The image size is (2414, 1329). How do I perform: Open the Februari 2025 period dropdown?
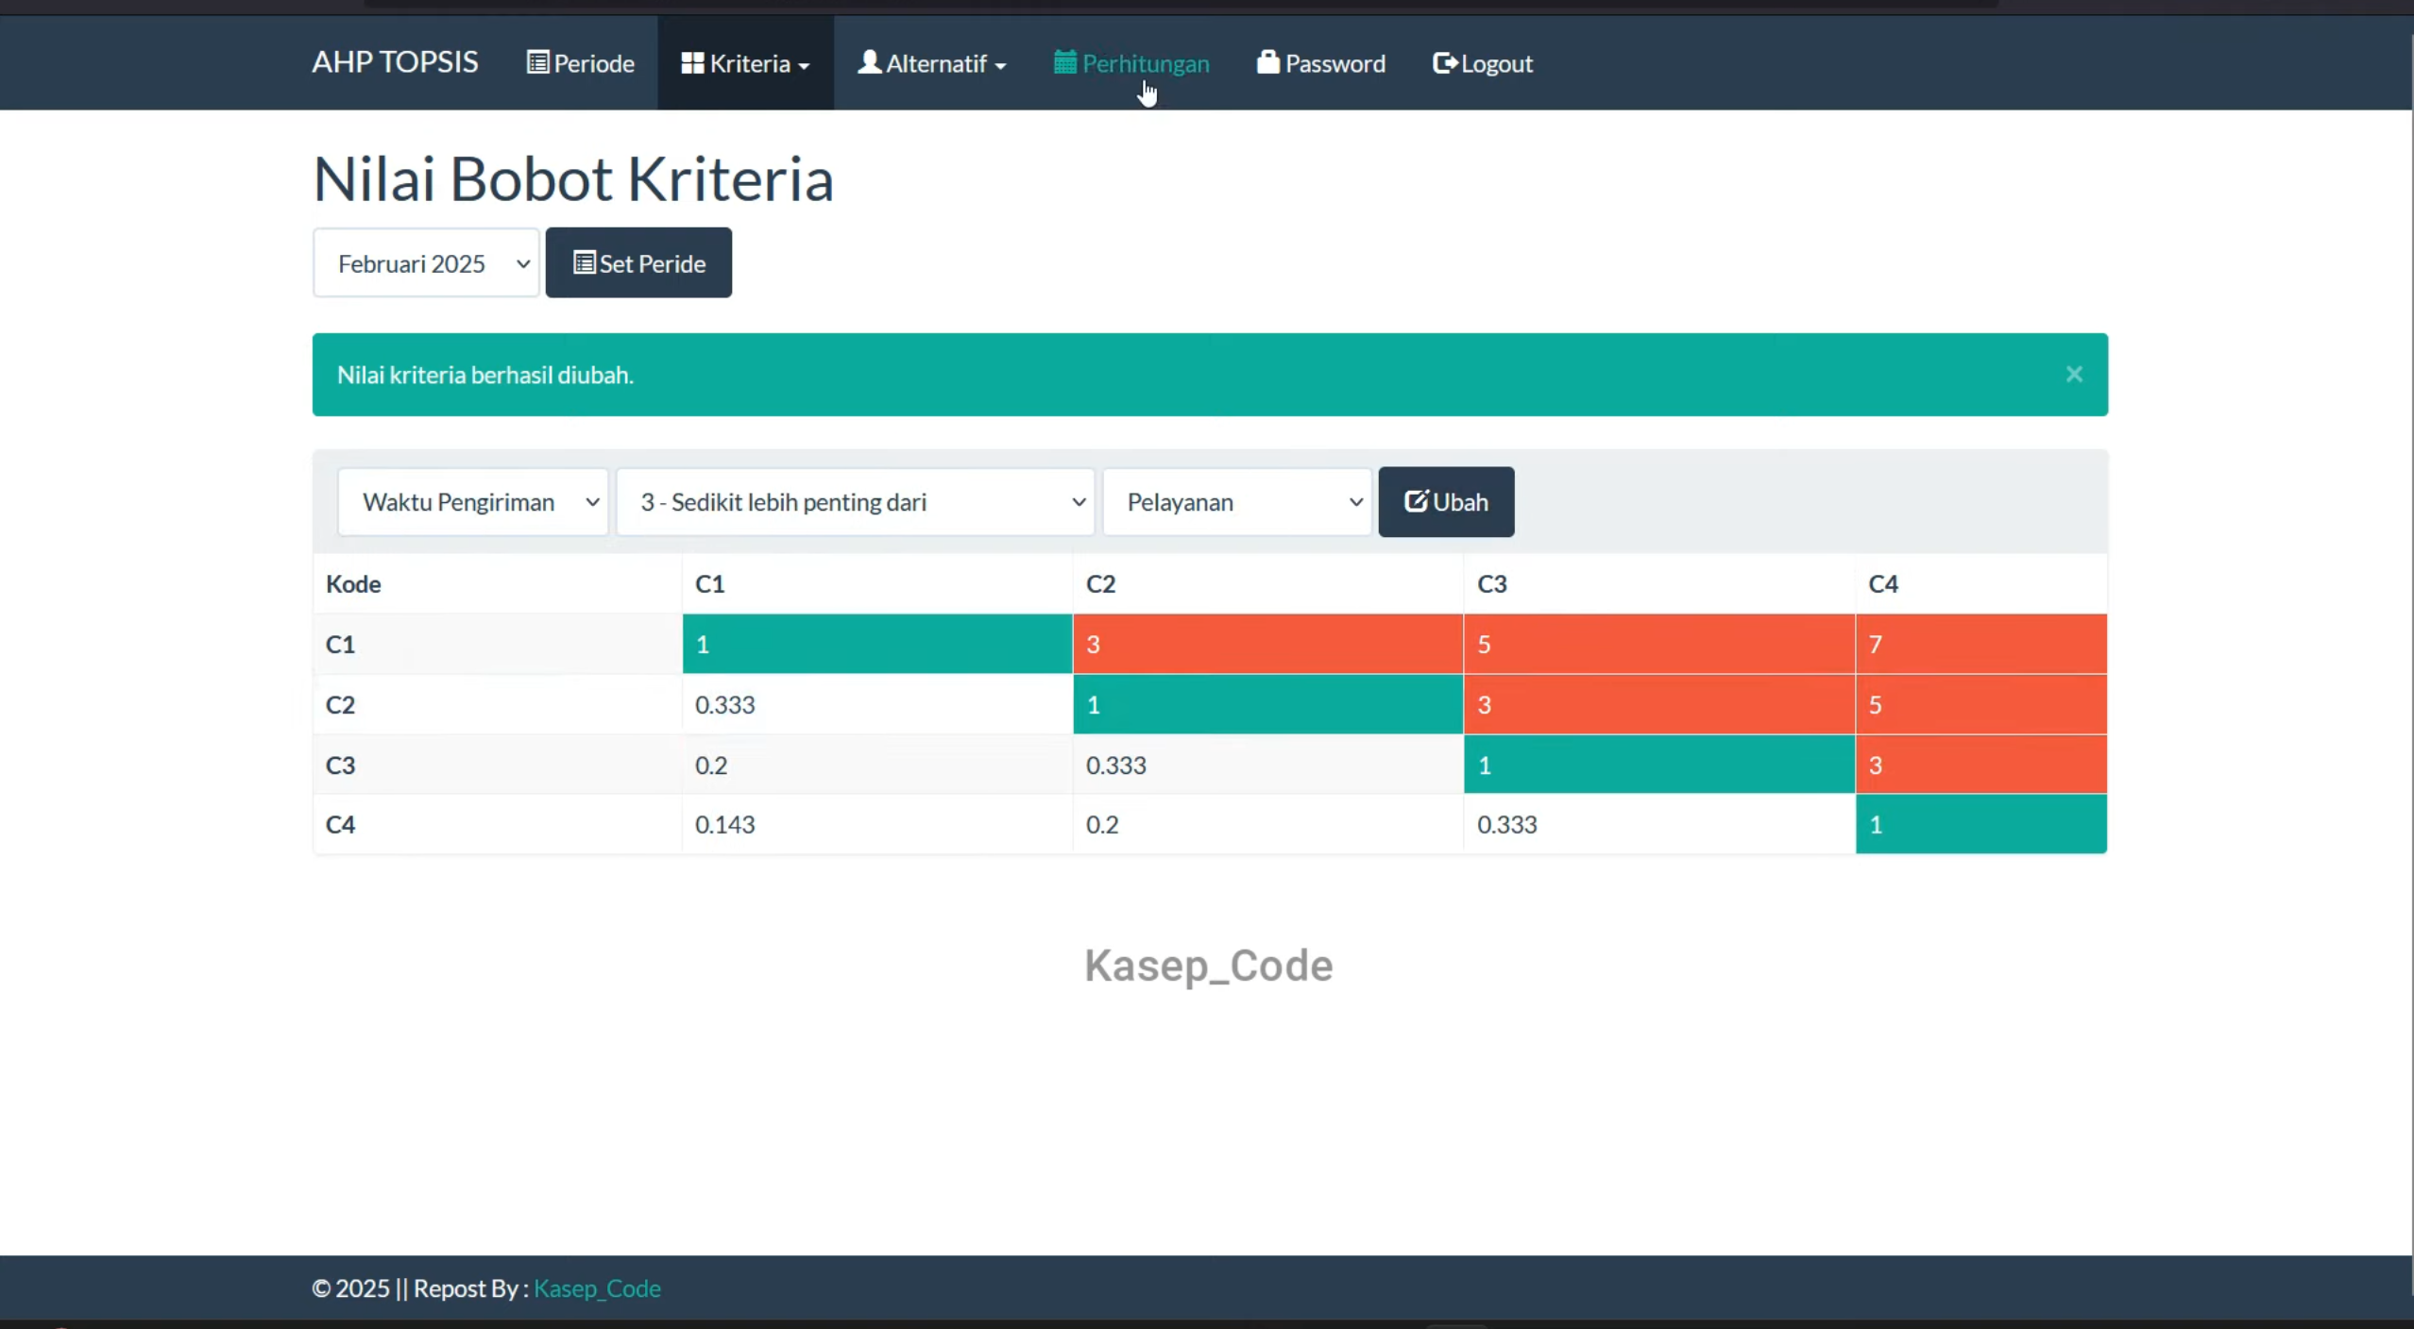(426, 262)
